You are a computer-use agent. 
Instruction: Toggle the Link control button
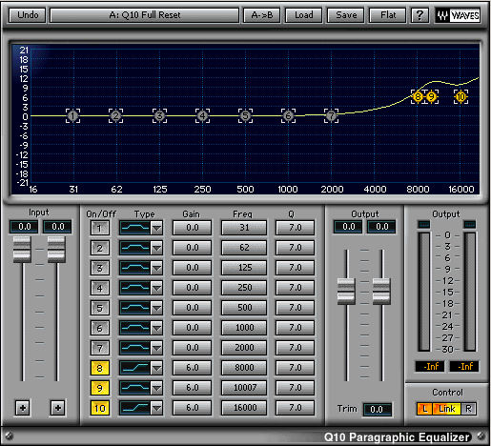(447, 409)
